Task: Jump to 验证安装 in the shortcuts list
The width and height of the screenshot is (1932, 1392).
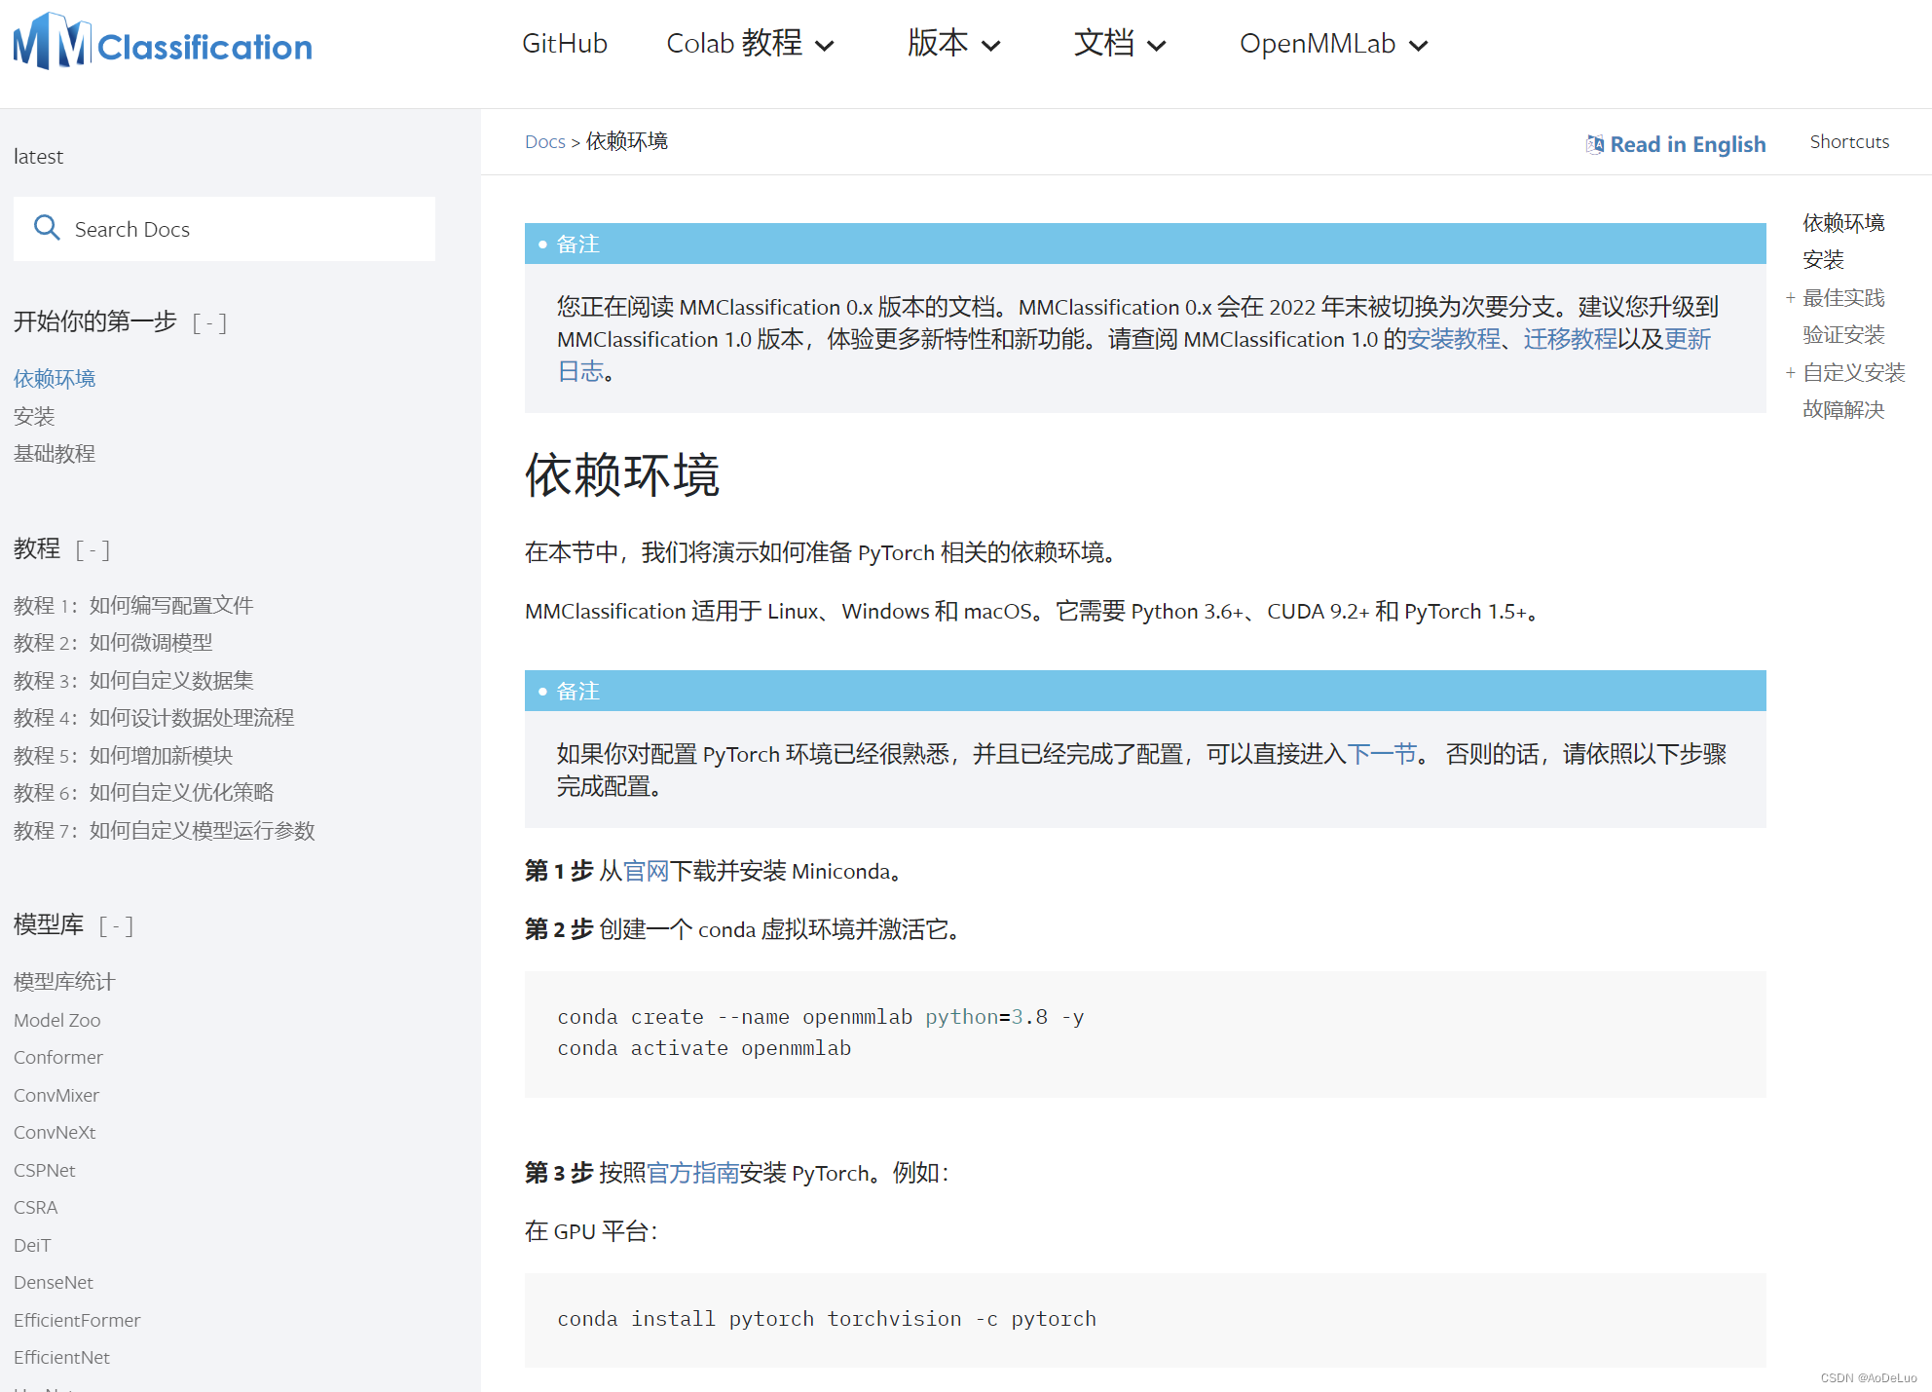Action: pyautogui.click(x=1843, y=335)
